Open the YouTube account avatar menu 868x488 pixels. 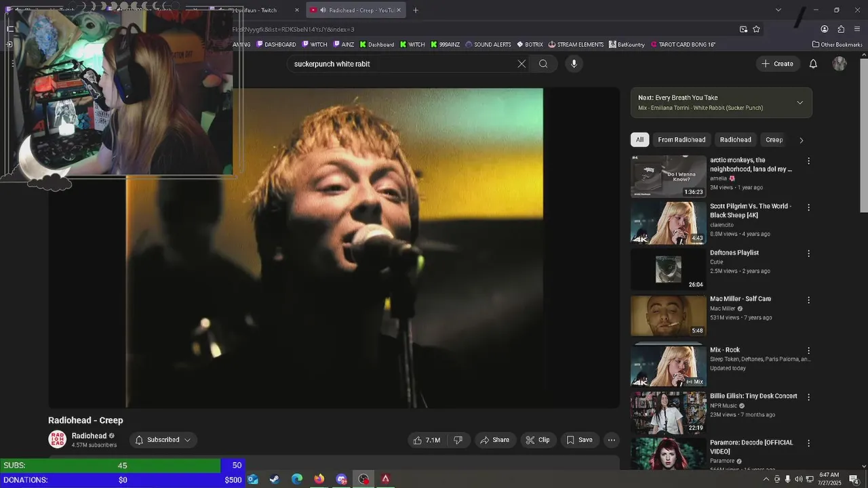coord(840,64)
